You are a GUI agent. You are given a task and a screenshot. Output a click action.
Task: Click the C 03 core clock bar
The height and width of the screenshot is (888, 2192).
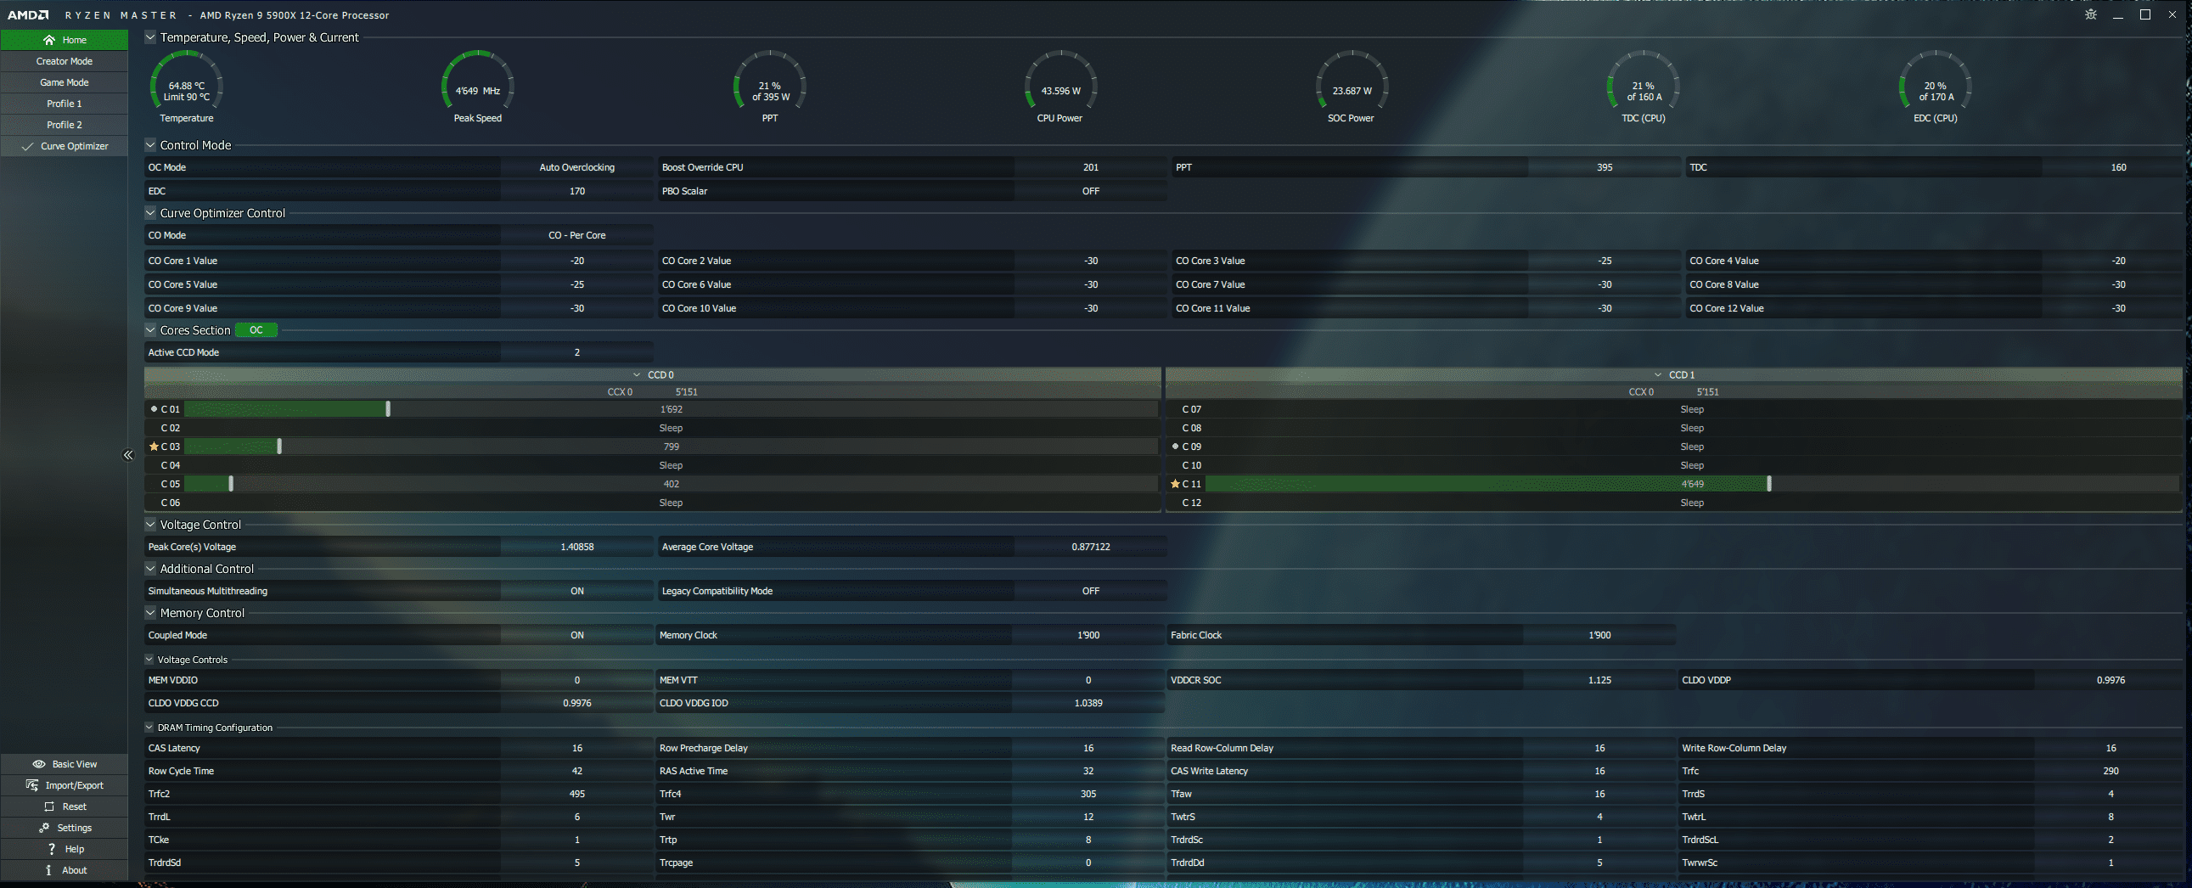pyautogui.click(x=671, y=447)
